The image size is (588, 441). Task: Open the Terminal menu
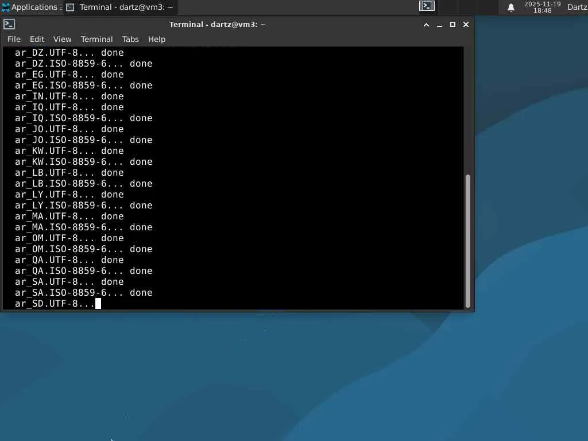(x=96, y=39)
